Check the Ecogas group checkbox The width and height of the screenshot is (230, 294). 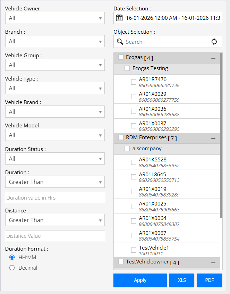point(121,57)
